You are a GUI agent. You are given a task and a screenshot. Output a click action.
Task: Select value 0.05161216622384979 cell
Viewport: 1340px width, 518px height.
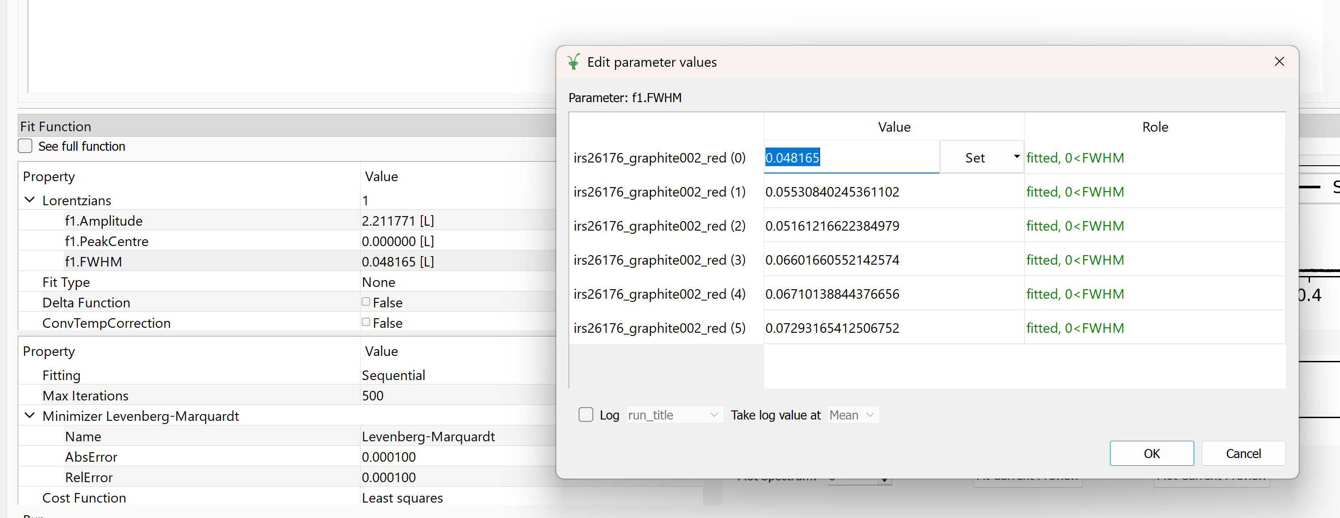tap(894, 226)
